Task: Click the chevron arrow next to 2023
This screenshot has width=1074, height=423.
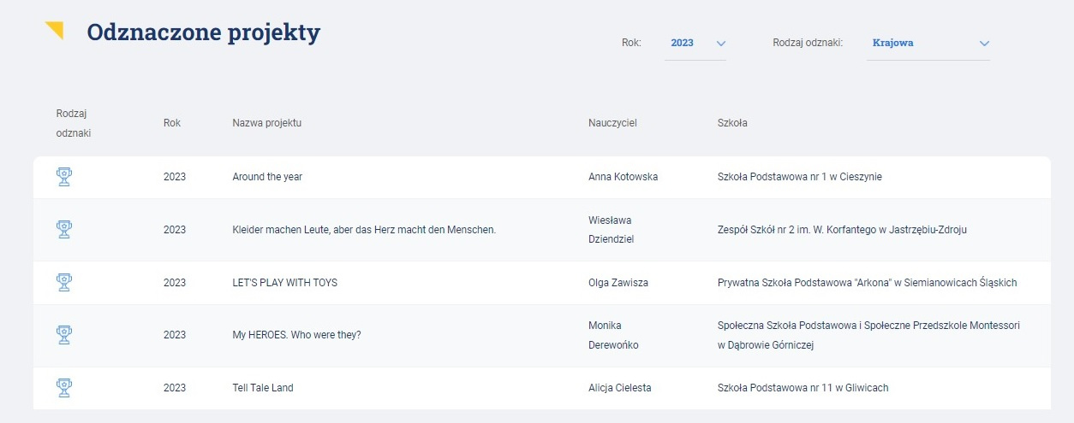Action: [x=720, y=44]
